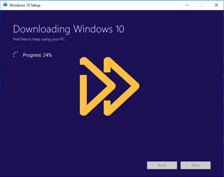Click the spinning loading dots indicator
The image size is (224, 177).
(x=15, y=55)
